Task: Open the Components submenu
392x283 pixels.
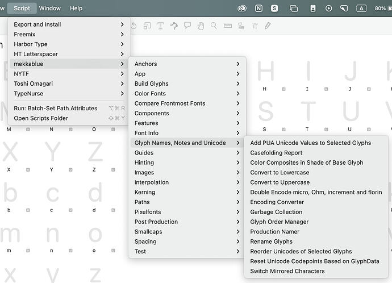Action: coord(187,113)
